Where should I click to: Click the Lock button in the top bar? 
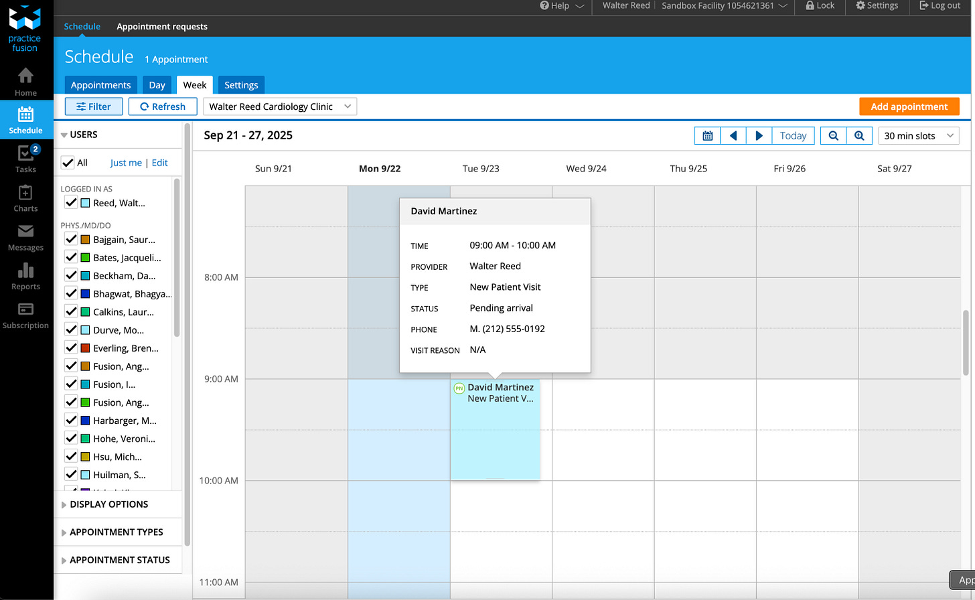coord(820,5)
